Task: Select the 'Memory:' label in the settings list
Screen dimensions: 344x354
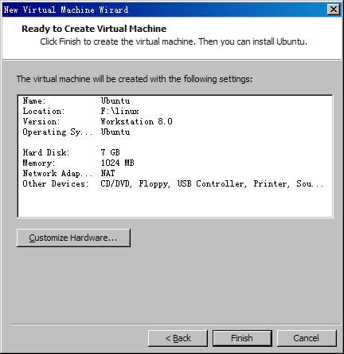Action: [x=39, y=163]
